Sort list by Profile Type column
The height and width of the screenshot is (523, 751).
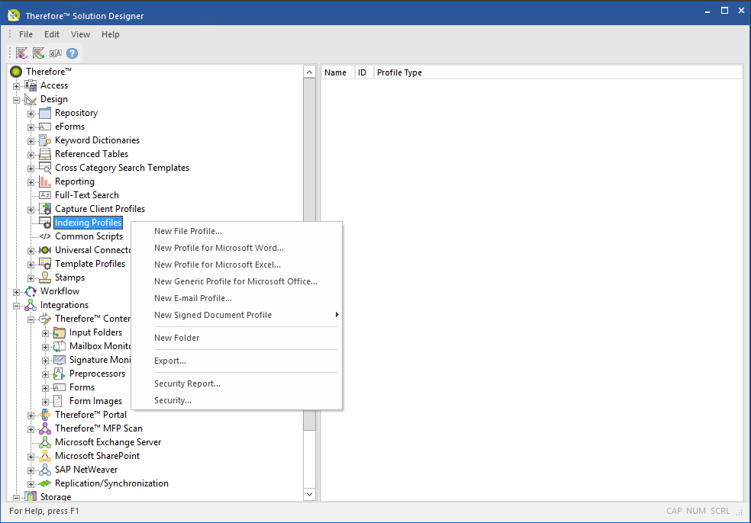558,72
